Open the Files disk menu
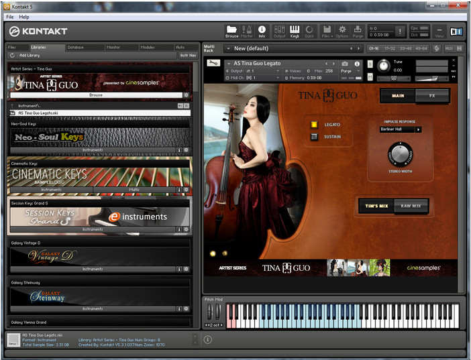This screenshot has height=360, width=471. coord(327,32)
